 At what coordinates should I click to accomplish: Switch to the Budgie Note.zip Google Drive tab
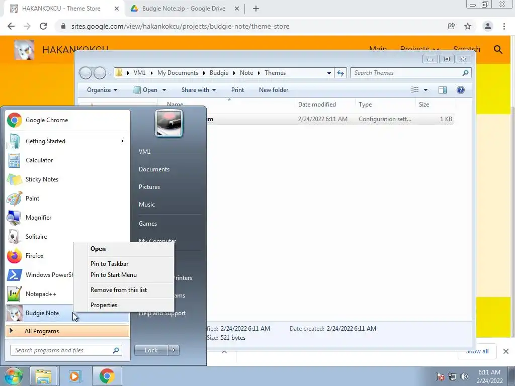click(185, 9)
